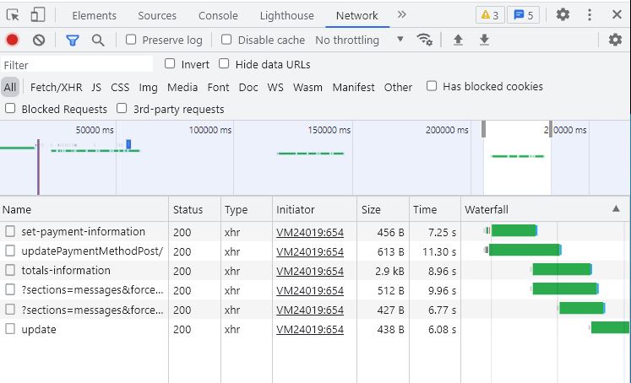Switch to the Console tab
Viewport: 631px width, 383px height.
(x=218, y=16)
